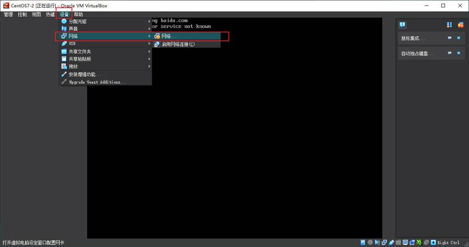Click the USB status bar icon

(392, 242)
